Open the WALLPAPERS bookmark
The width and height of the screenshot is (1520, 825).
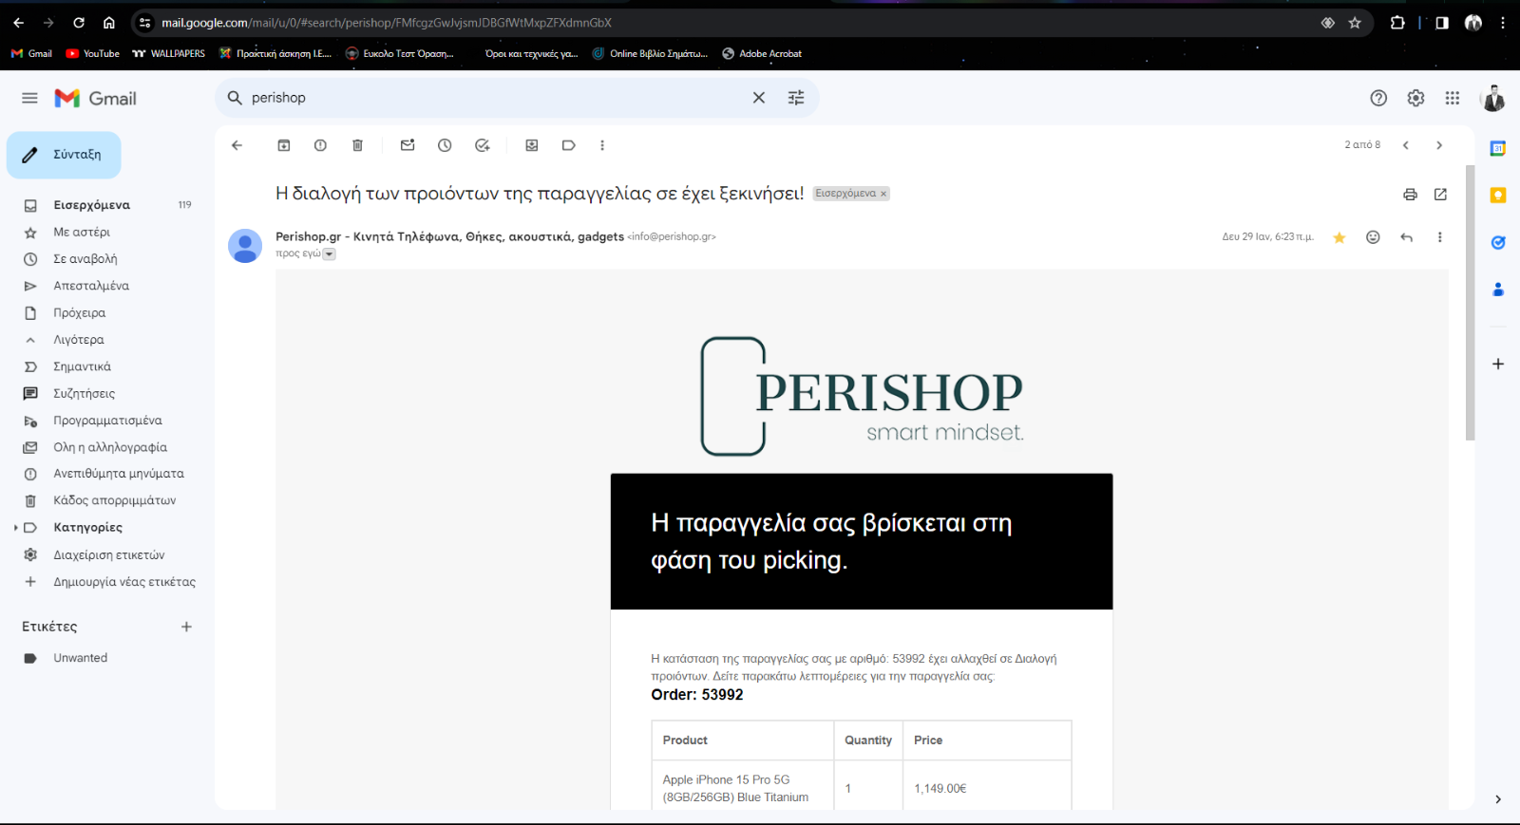169,53
